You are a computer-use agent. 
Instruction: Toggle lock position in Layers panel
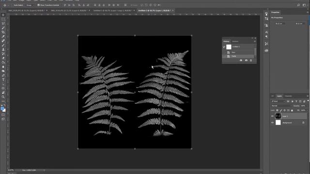click(284, 110)
